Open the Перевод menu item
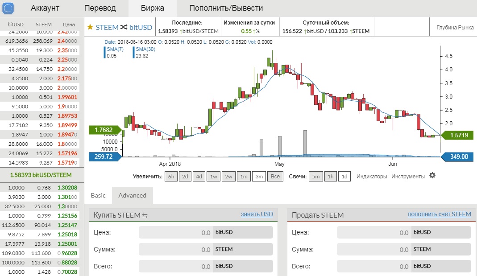 (100, 8)
